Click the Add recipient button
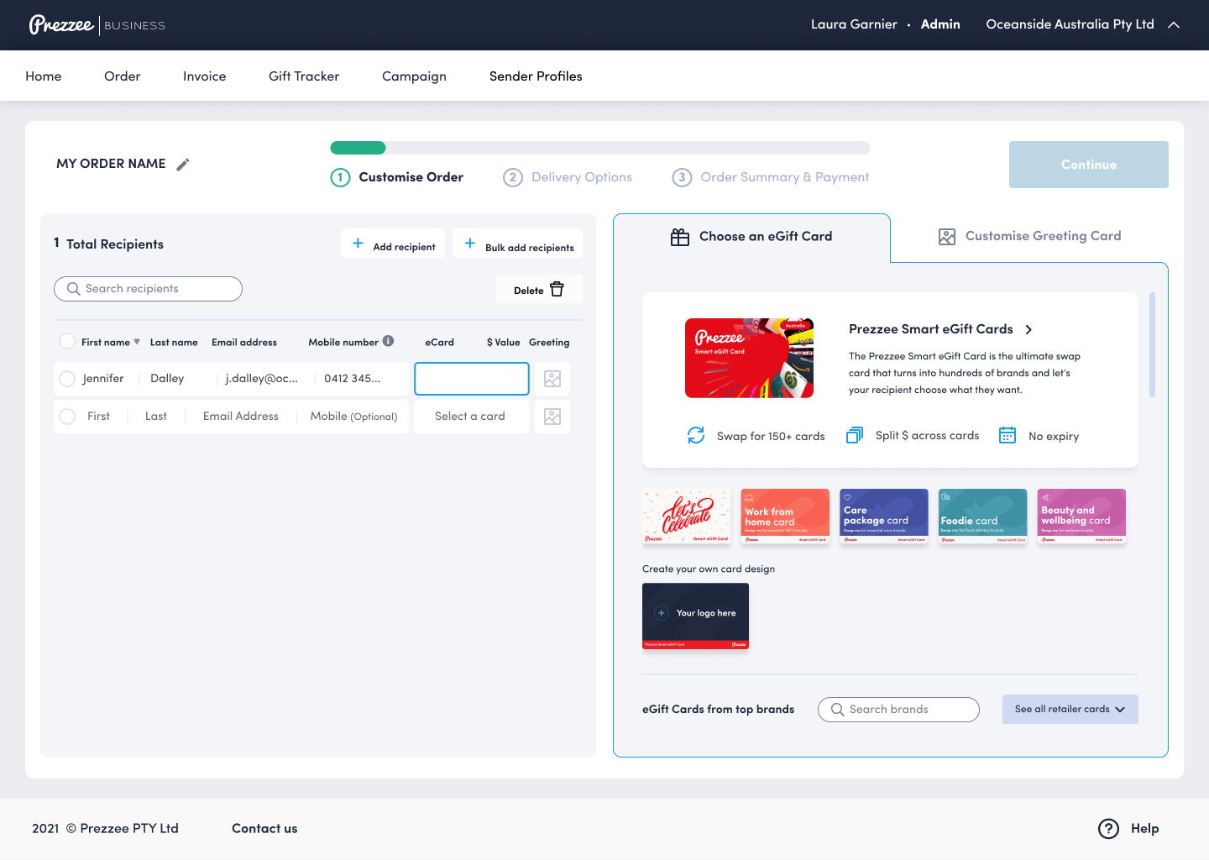The height and width of the screenshot is (860, 1209). [x=394, y=244]
